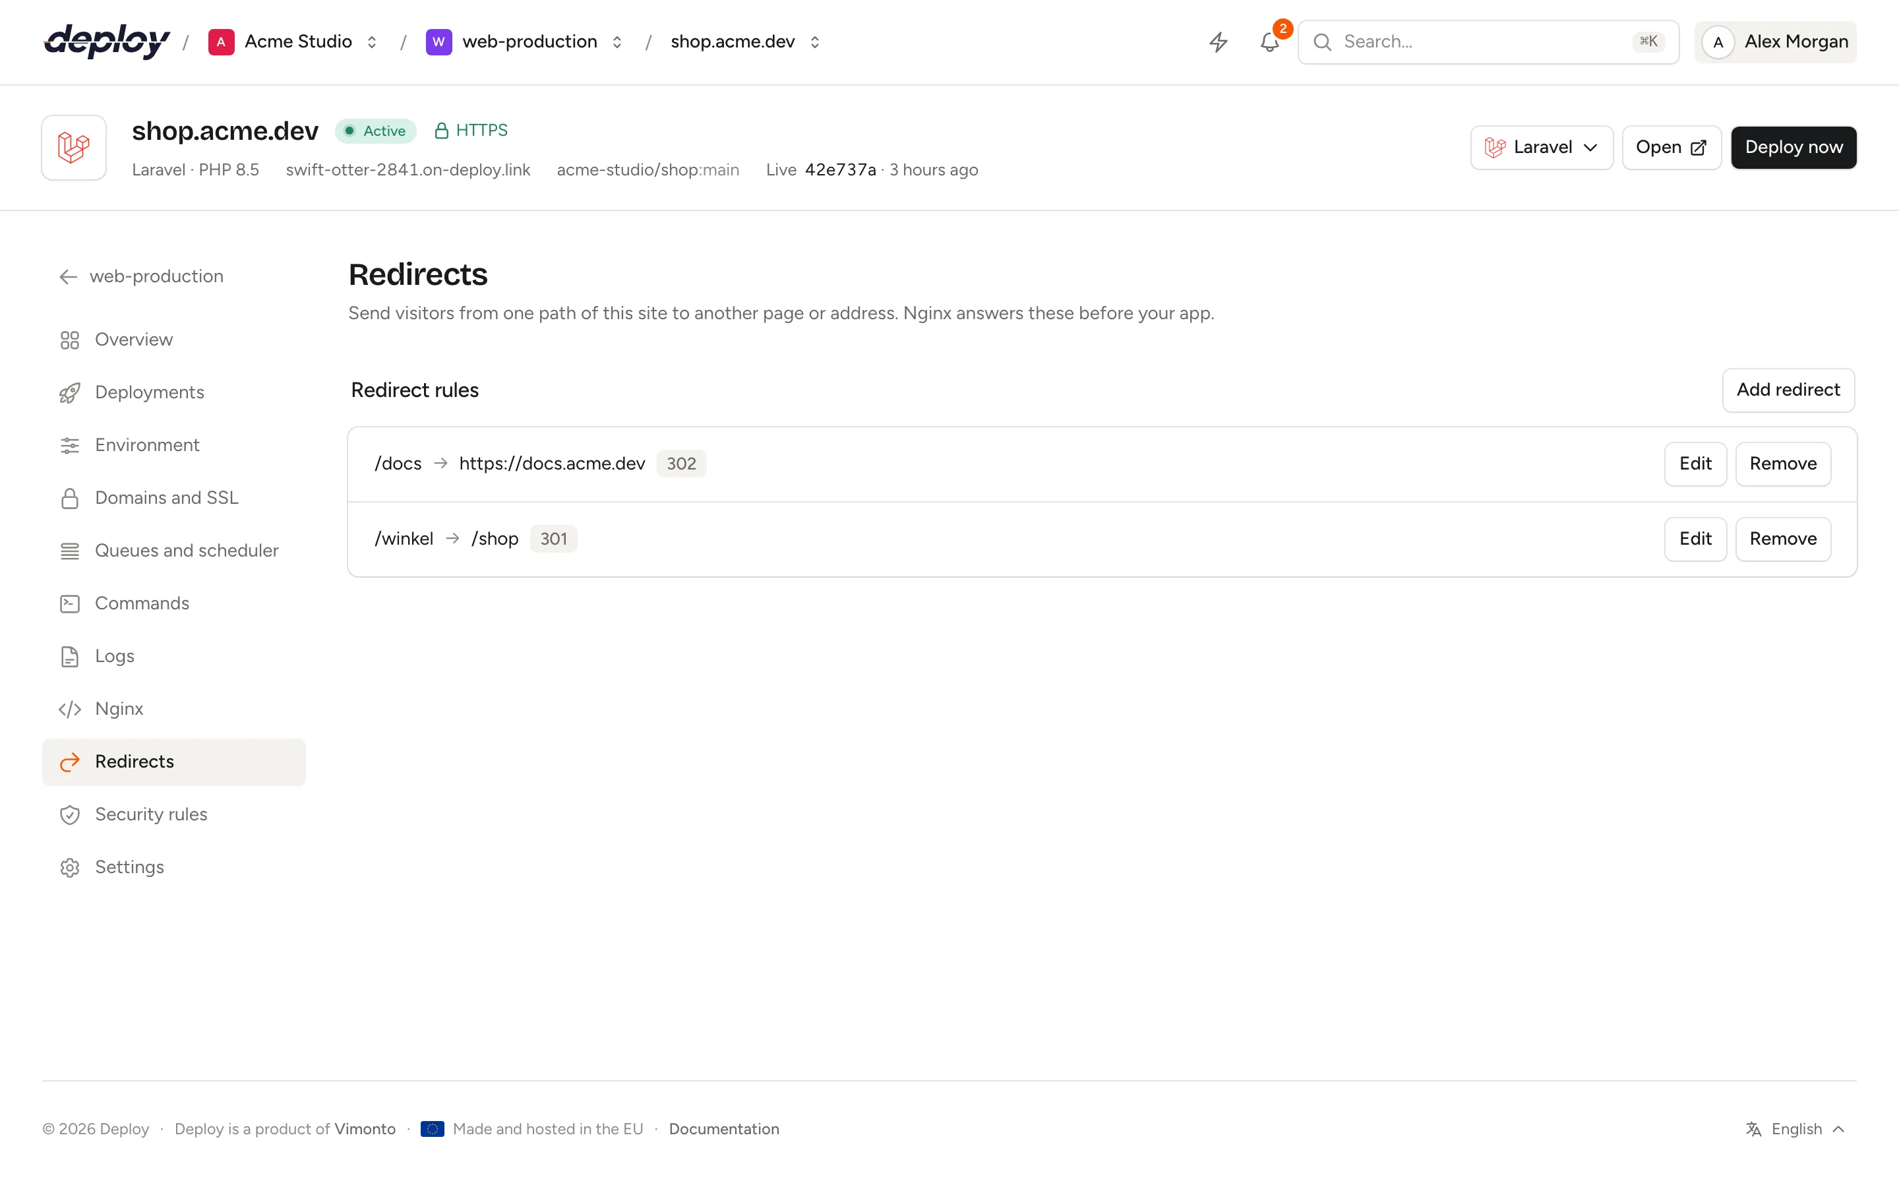Click the ⌘K shortcut hint
Image resolution: width=1899 pixels, height=1187 pixels.
click(x=1648, y=42)
